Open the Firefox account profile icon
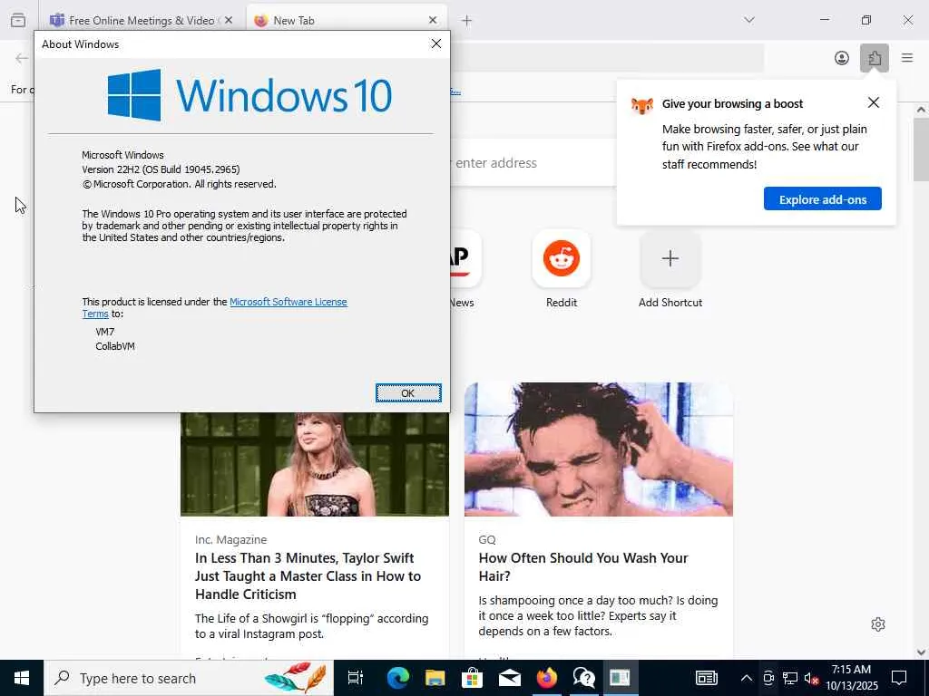 pos(841,58)
